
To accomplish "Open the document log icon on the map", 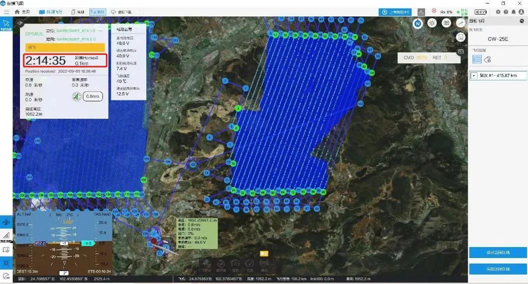I will click(461, 37).
